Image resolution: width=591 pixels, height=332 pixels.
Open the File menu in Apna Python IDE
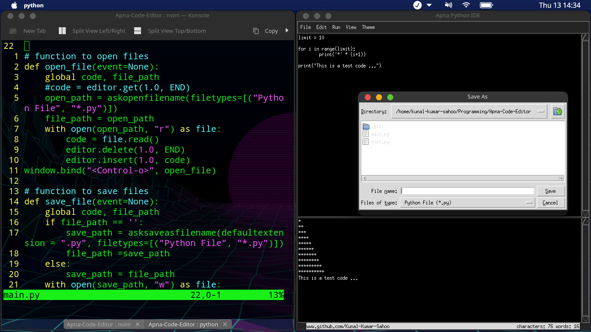pyautogui.click(x=305, y=27)
